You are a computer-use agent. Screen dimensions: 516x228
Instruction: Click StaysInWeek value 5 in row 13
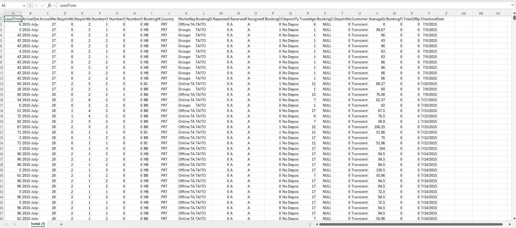click(82, 84)
